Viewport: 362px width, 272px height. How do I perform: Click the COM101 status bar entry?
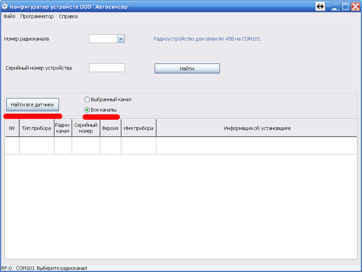pos(25,268)
